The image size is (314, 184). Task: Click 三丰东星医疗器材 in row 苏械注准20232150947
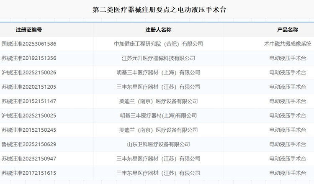(138, 159)
